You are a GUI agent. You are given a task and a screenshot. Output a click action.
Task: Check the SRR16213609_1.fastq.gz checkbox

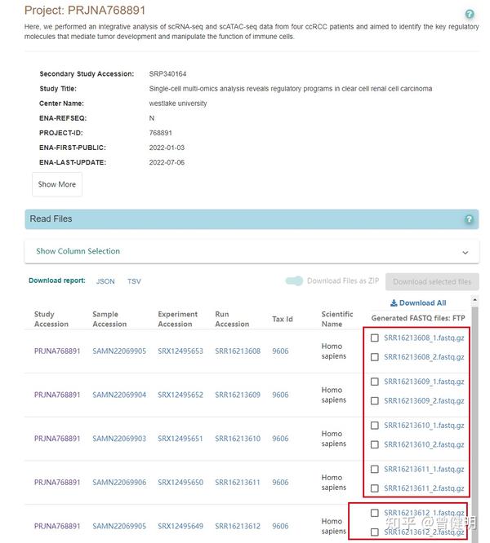point(375,382)
